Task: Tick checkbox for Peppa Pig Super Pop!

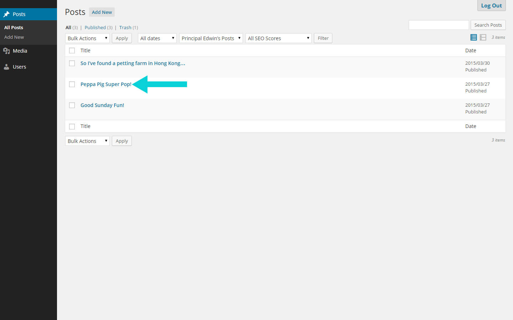Action: [72, 84]
